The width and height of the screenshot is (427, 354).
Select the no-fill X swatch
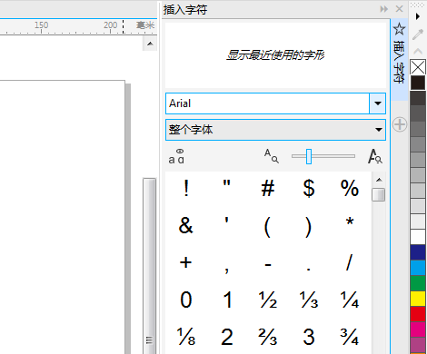pos(418,67)
